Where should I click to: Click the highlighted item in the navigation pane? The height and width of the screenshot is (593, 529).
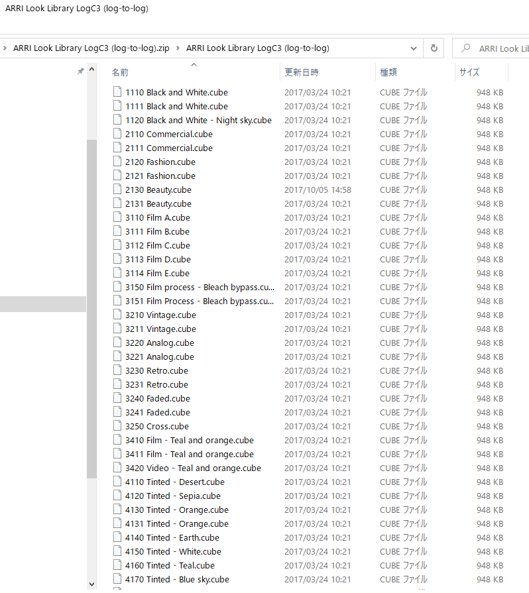pos(43,304)
